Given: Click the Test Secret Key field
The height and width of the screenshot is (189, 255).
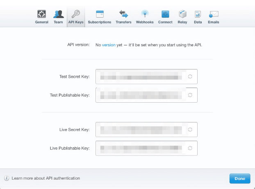Looking at the screenshot, I should point(141,76).
